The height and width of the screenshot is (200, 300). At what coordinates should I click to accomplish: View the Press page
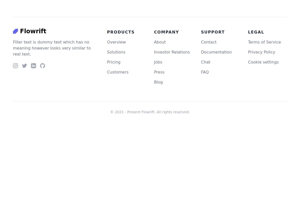[x=159, y=72]
